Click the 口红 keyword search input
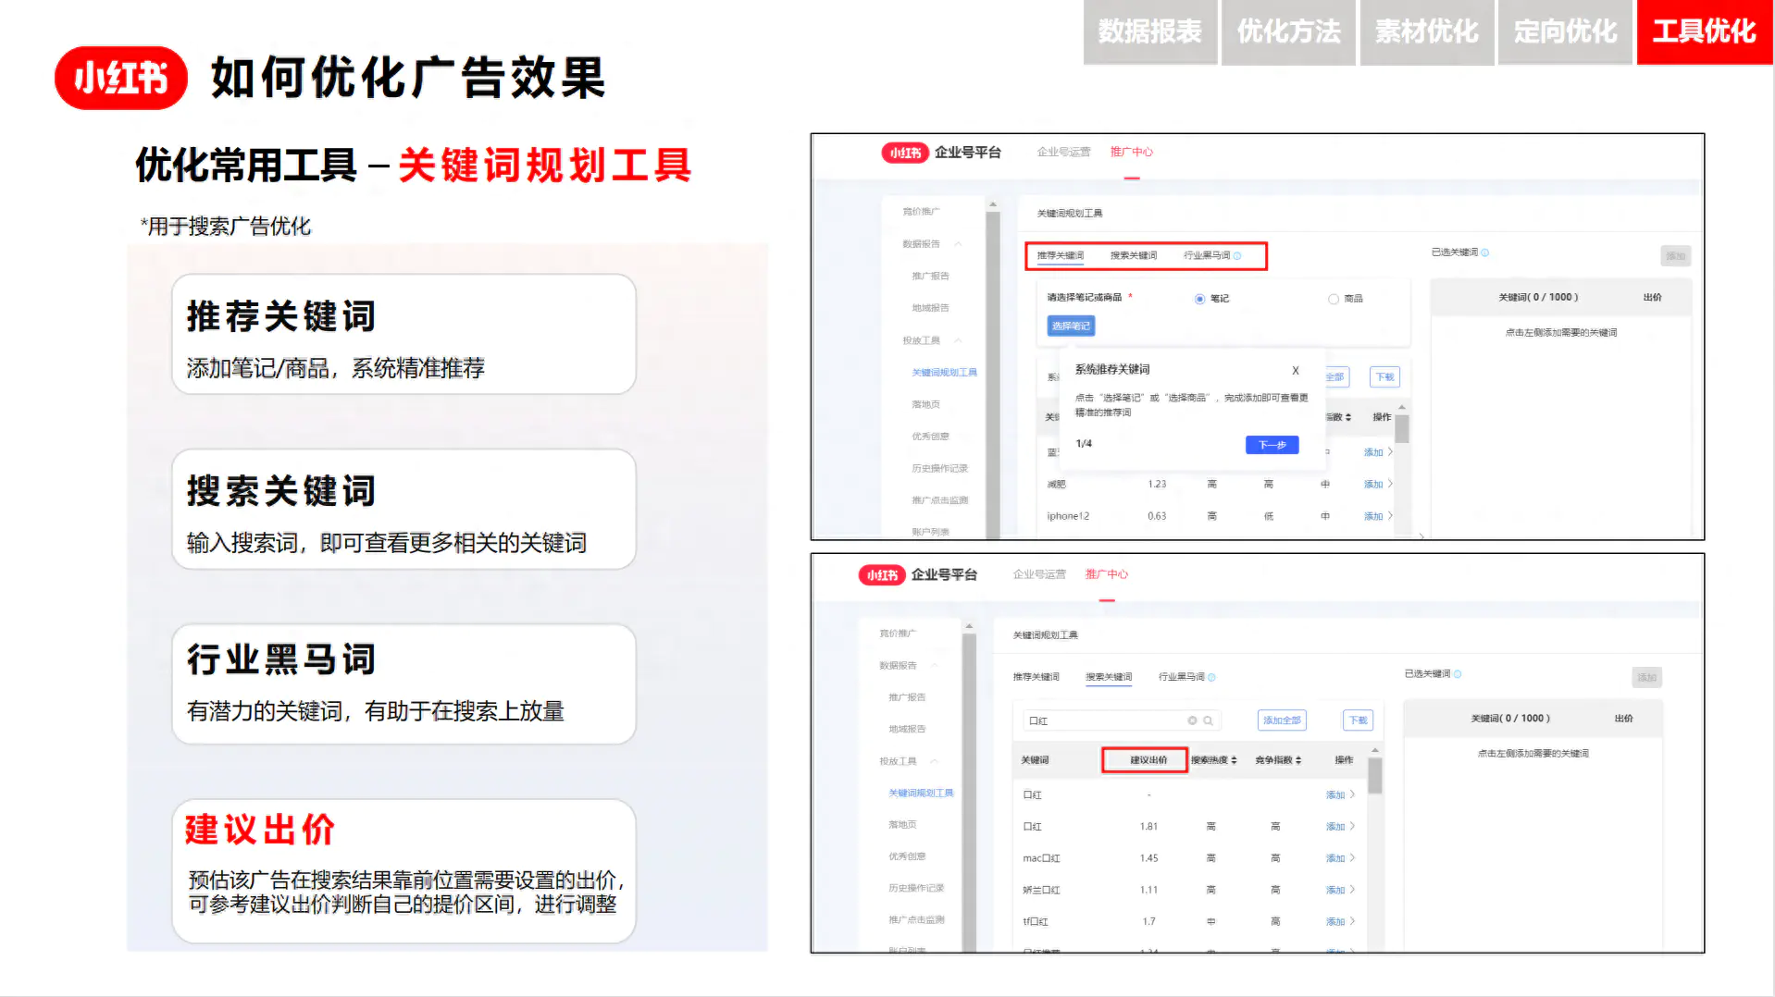 point(1122,720)
